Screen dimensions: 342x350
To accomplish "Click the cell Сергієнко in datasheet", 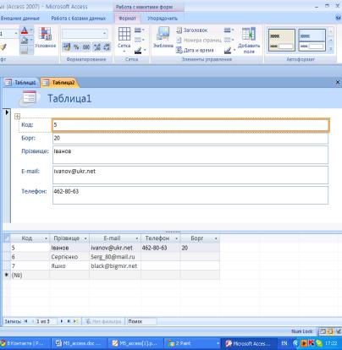I will [69, 257].
